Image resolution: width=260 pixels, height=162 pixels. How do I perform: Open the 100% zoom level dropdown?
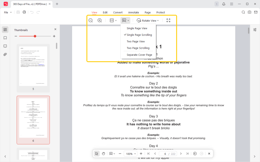click(x=131, y=154)
